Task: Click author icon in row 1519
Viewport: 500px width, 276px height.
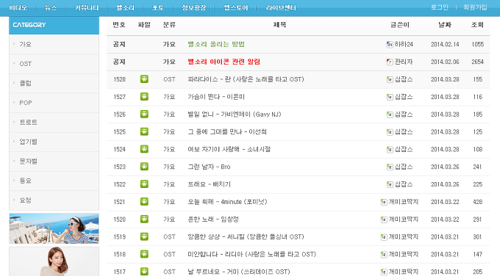Action: click(384, 237)
